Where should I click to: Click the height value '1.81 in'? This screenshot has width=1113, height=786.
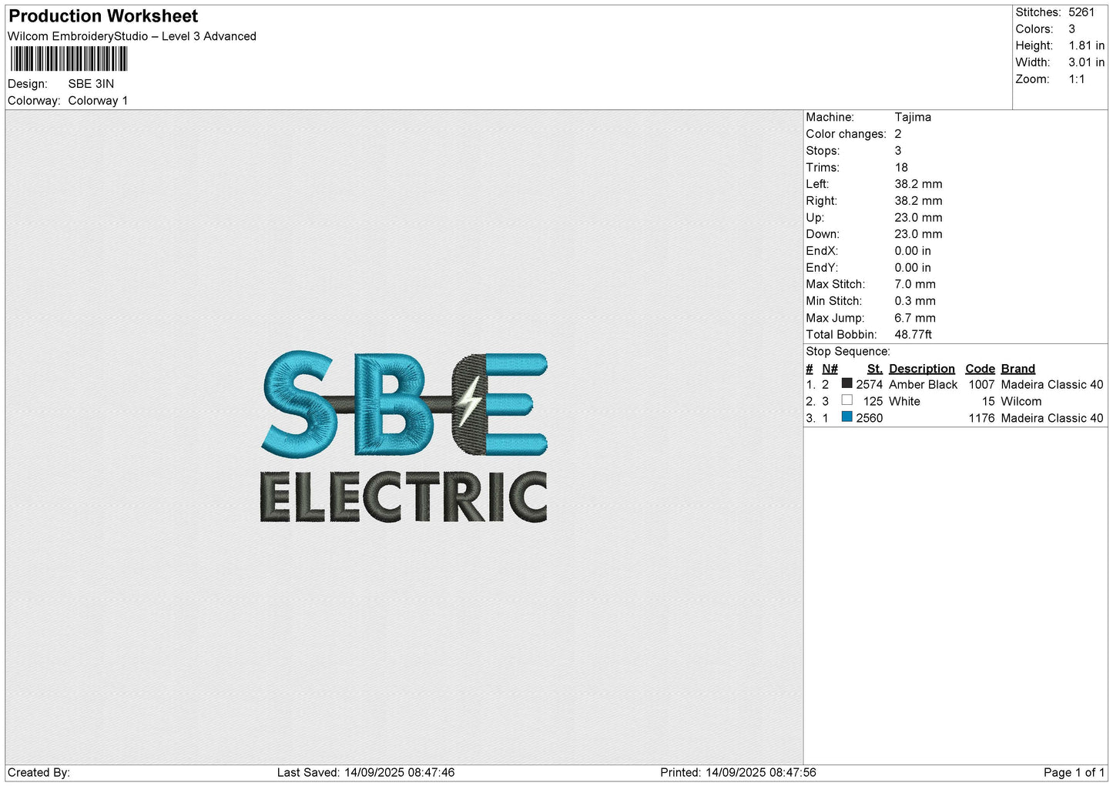pos(1086,45)
